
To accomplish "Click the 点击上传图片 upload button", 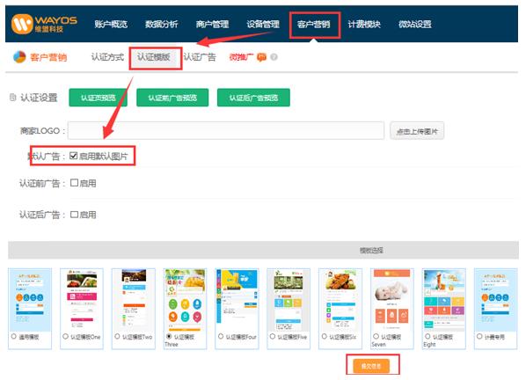I will click(x=417, y=131).
